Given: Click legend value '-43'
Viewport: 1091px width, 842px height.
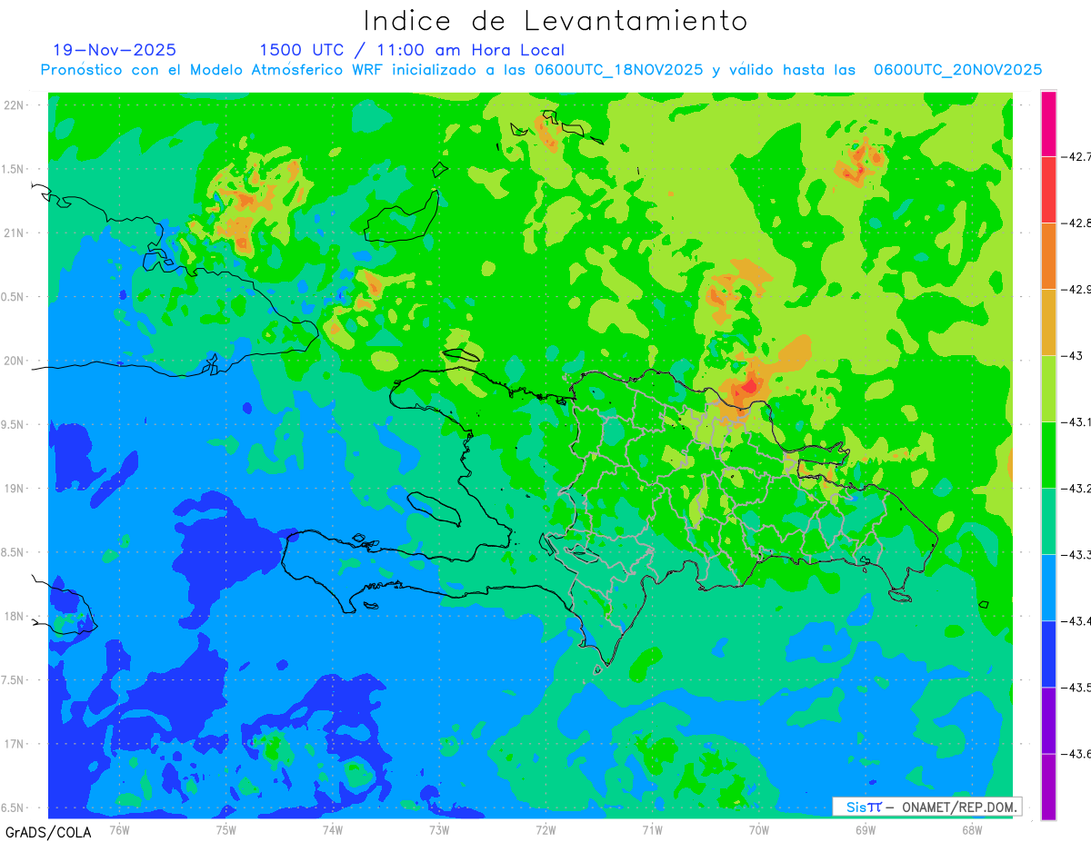Looking at the screenshot, I should [x=1074, y=356].
